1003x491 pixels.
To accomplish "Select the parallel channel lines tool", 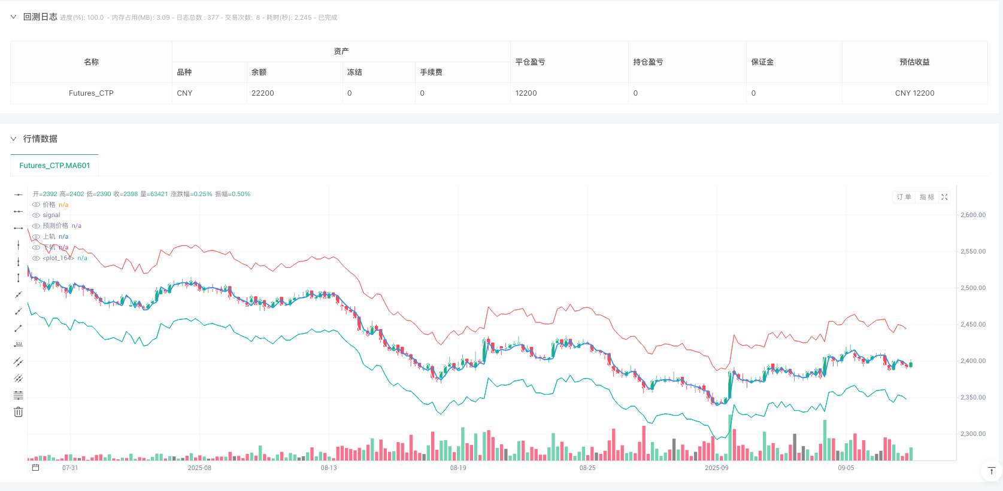I will click(x=19, y=362).
